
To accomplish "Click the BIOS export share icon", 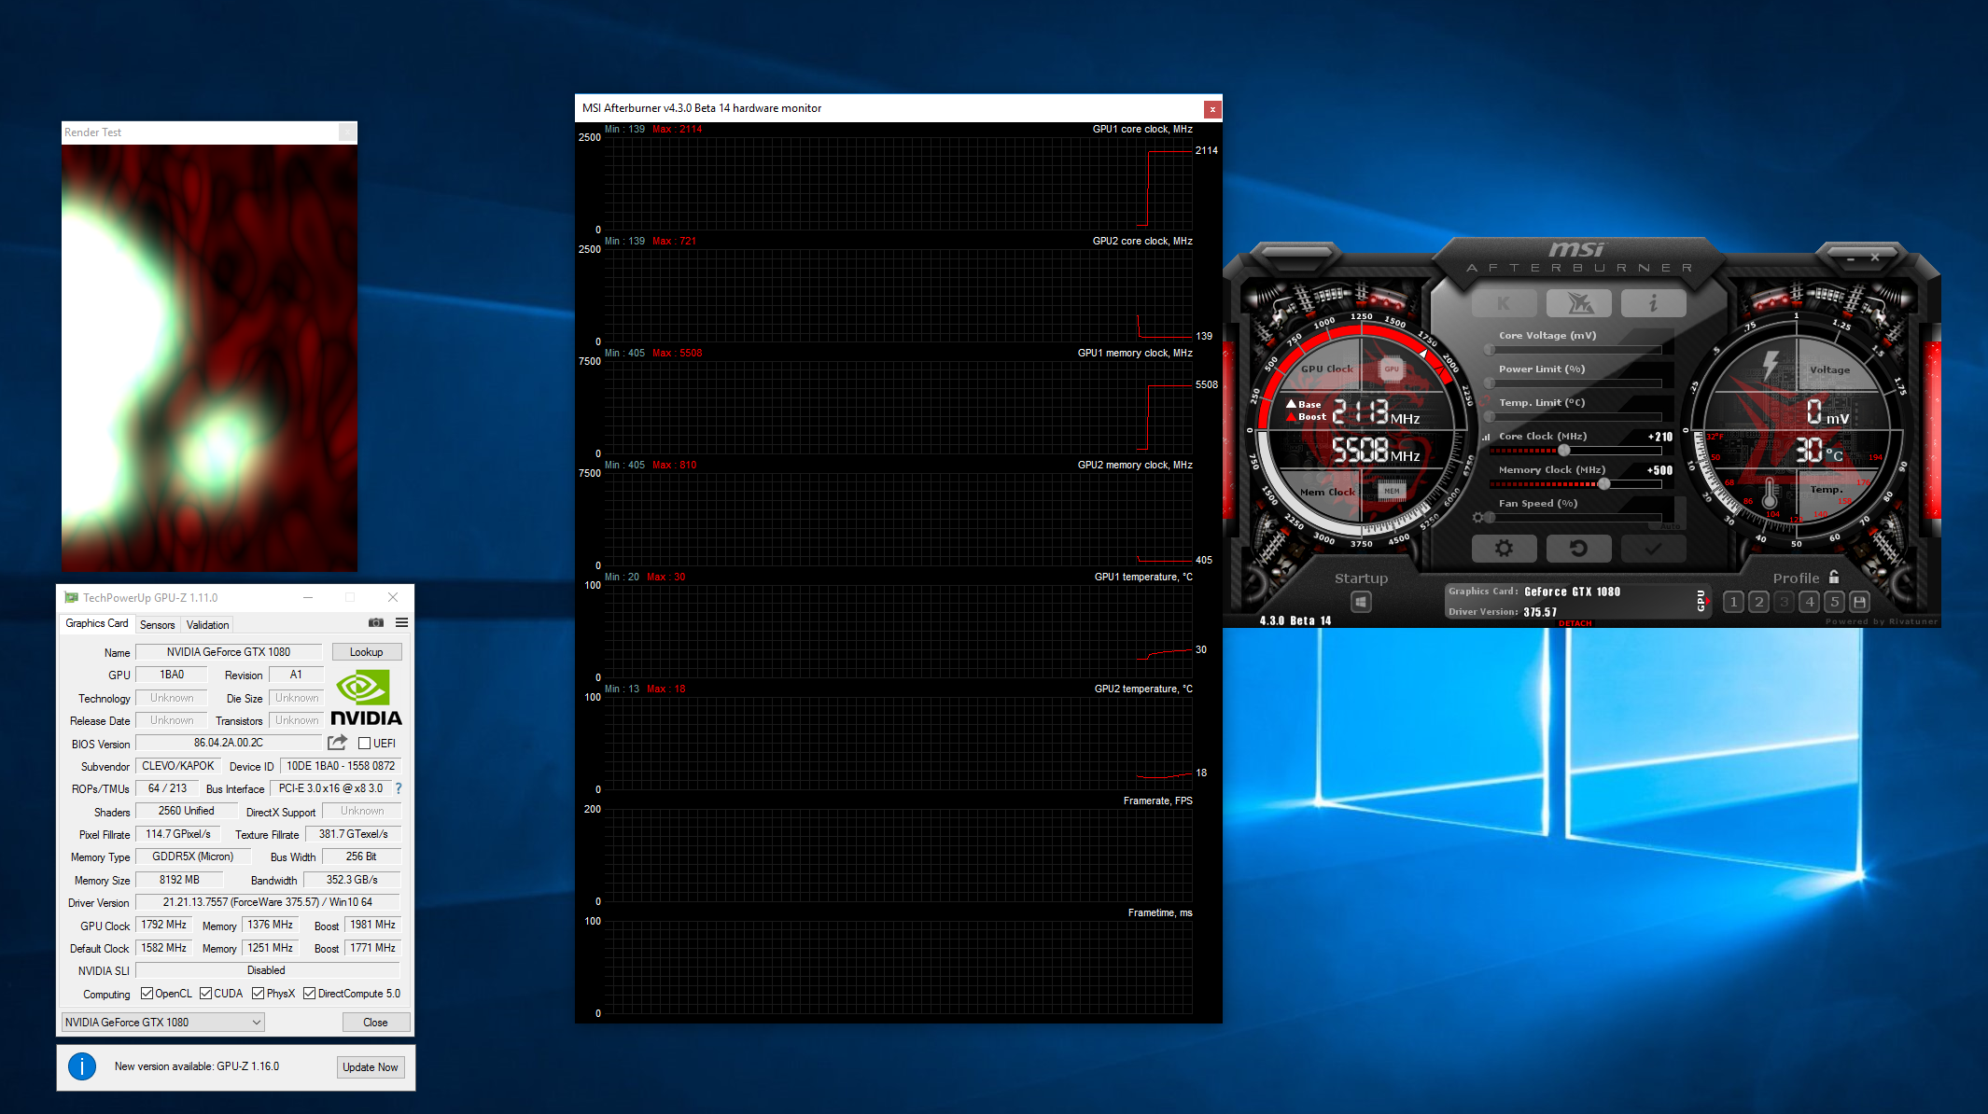I will (337, 743).
